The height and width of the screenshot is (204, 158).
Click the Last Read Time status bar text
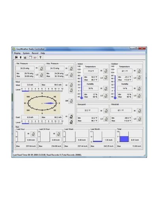pyautogui.click(x=47, y=155)
